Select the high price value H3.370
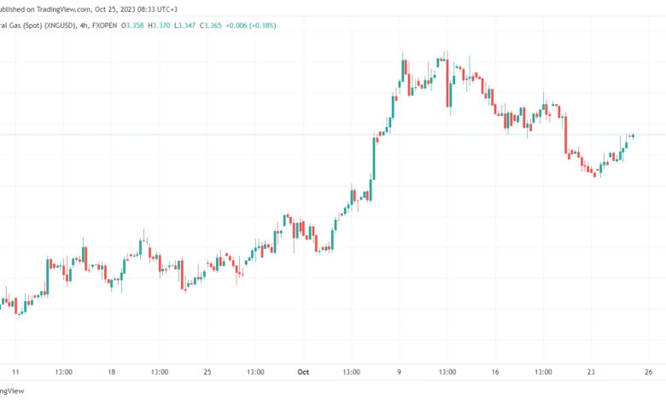This screenshot has width=666, height=401. [159, 26]
